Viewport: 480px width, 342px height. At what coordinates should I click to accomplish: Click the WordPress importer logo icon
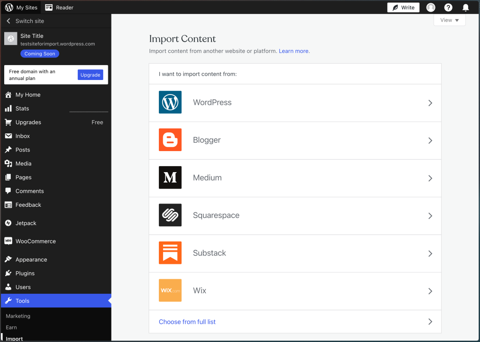170,102
